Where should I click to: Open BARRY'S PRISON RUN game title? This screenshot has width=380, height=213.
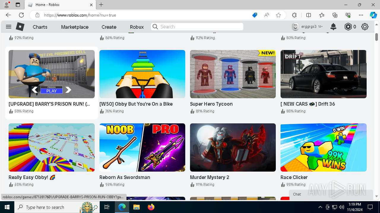point(49,104)
